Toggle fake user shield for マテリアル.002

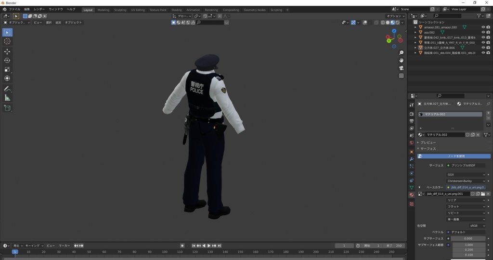point(467,135)
